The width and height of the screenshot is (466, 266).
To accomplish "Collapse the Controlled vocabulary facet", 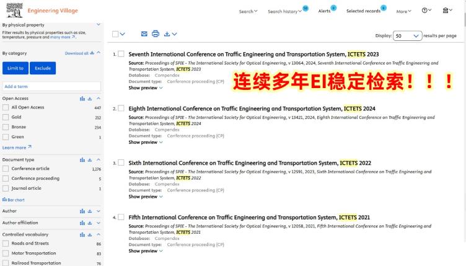I will 99,234.
